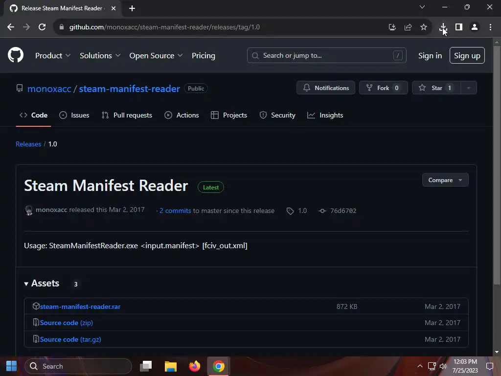The width and height of the screenshot is (501, 376).
Task: Open the Chrome profile icon
Action: (475, 27)
